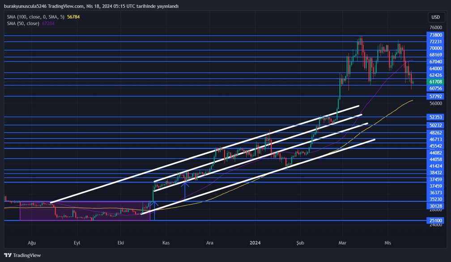Select the 68169 price level label
This screenshot has width=451, height=262.
(x=435, y=55)
